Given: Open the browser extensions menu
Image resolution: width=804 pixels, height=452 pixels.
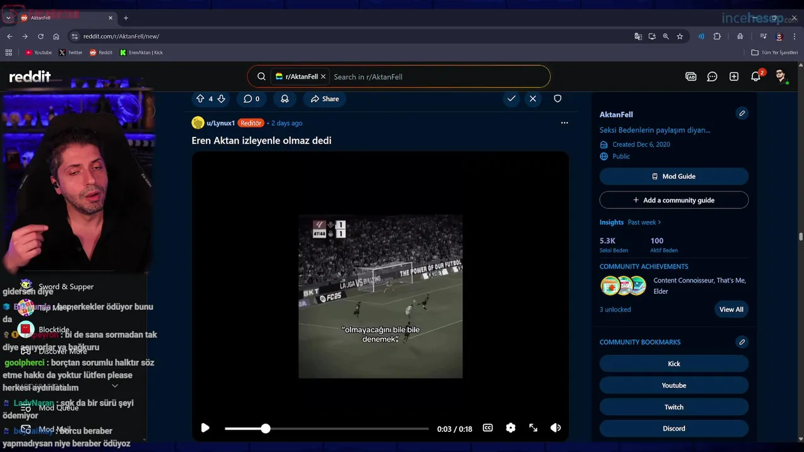Looking at the screenshot, I should [x=717, y=36].
